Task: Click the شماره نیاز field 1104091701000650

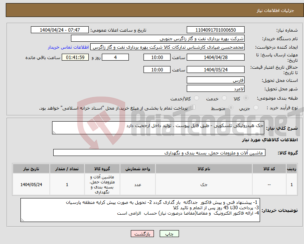Action: [x=215, y=30]
